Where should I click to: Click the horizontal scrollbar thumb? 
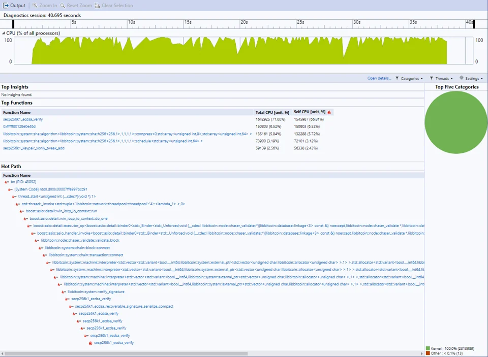pyautogui.click(x=127, y=353)
